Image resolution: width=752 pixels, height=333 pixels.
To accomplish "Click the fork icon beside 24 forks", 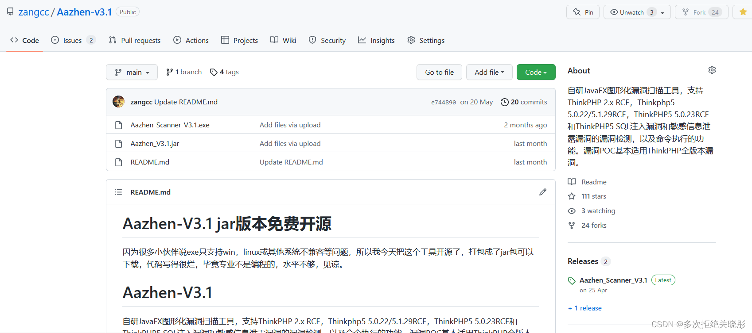I will pos(572,225).
